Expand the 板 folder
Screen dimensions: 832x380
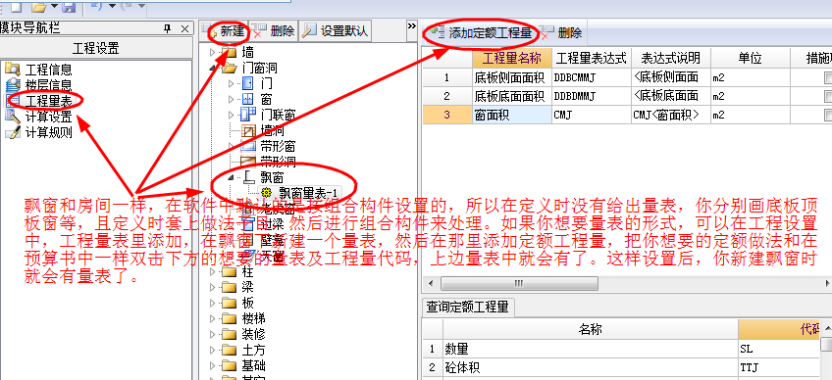[x=213, y=304]
